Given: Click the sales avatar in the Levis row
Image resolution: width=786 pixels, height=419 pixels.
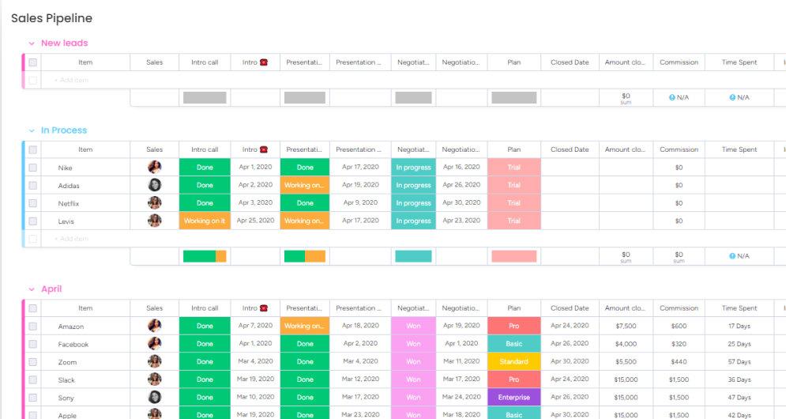Looking at the screenshot, I should pyautogui.click(x=155, y=221).
